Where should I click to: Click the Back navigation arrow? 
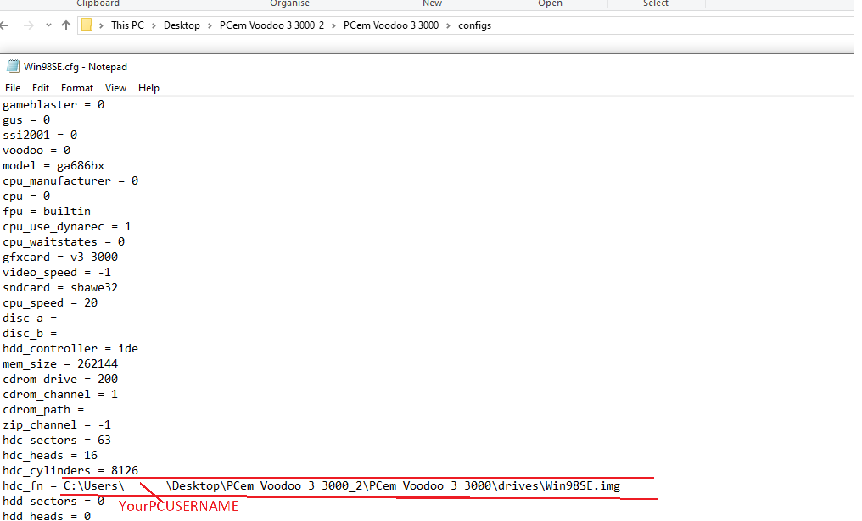[5, 25]
